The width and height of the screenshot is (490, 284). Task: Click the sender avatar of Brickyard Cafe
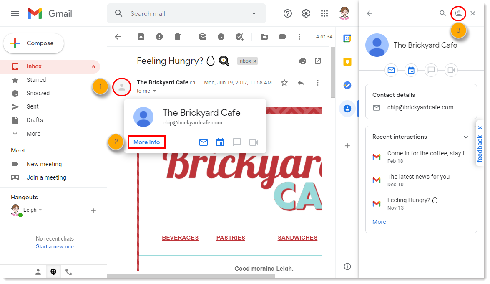(x=122, y=87)
